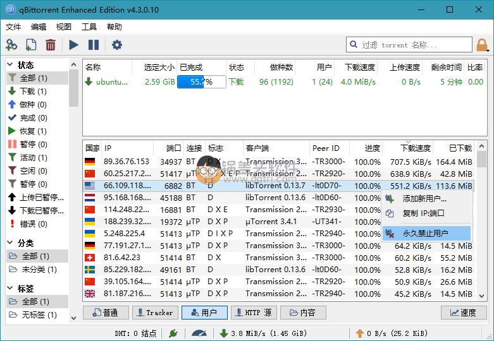The height and width of the screenshot is (341, 494).
Task: Select the 空闲 (0) status filter
Action: click(x=37, y=170)
